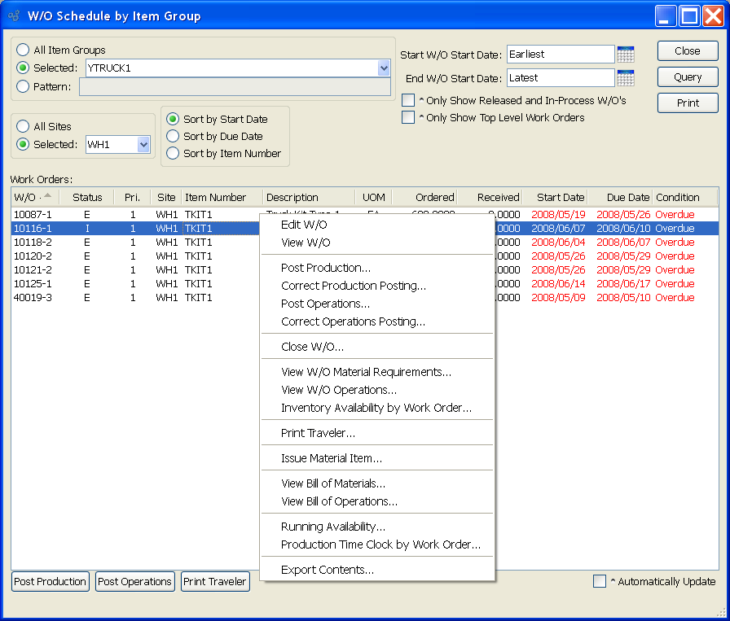Click the Start W/O Start Date field
This screenshot has width=730, height=621.
560,55
